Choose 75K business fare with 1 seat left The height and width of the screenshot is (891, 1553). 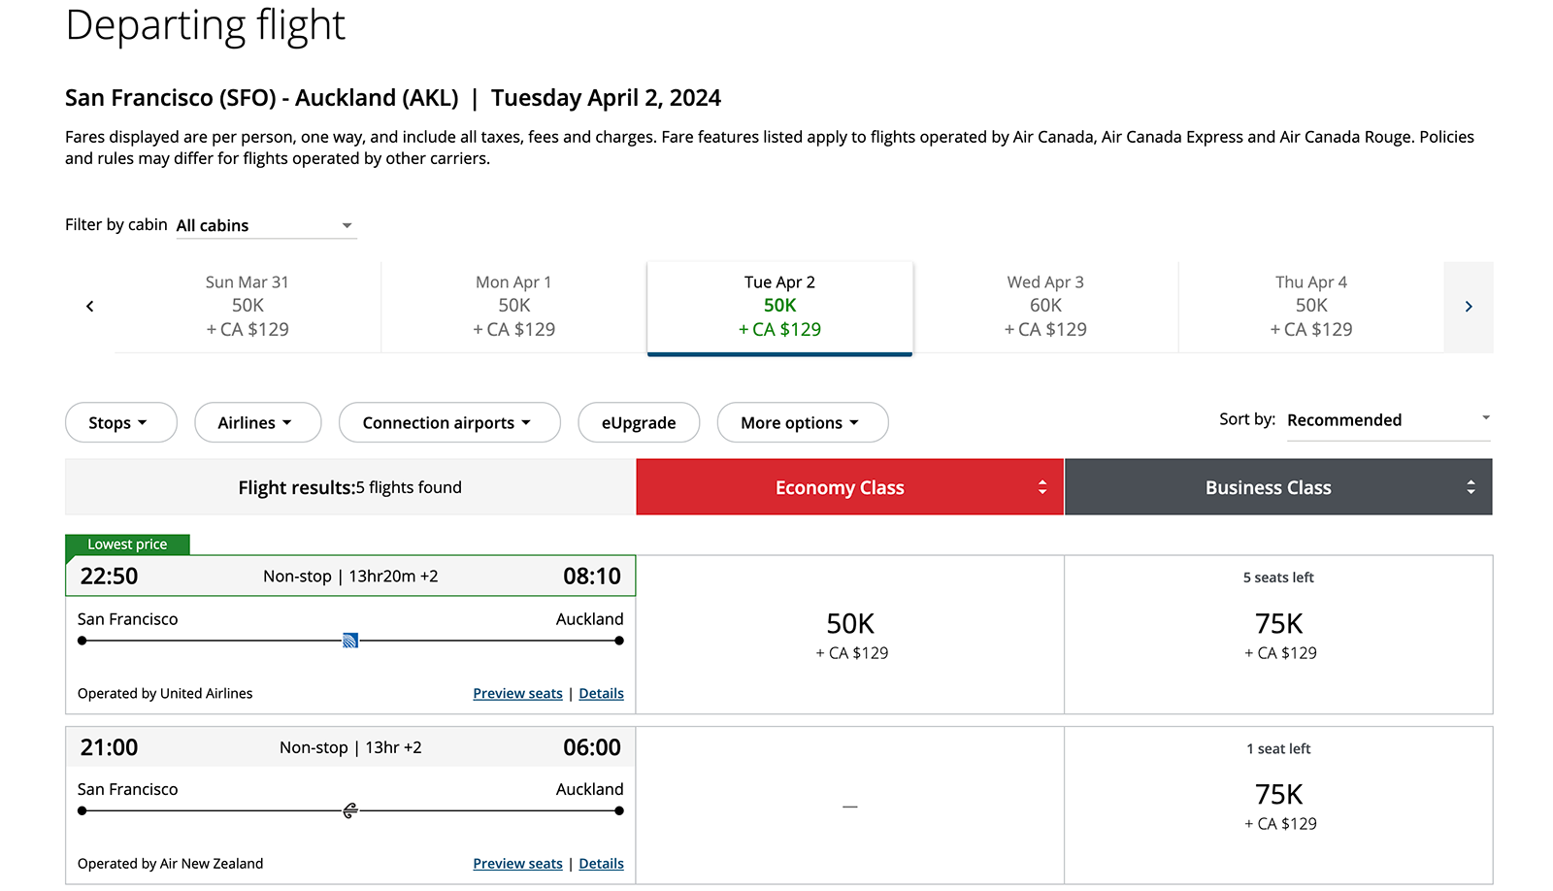point(1278,806)
